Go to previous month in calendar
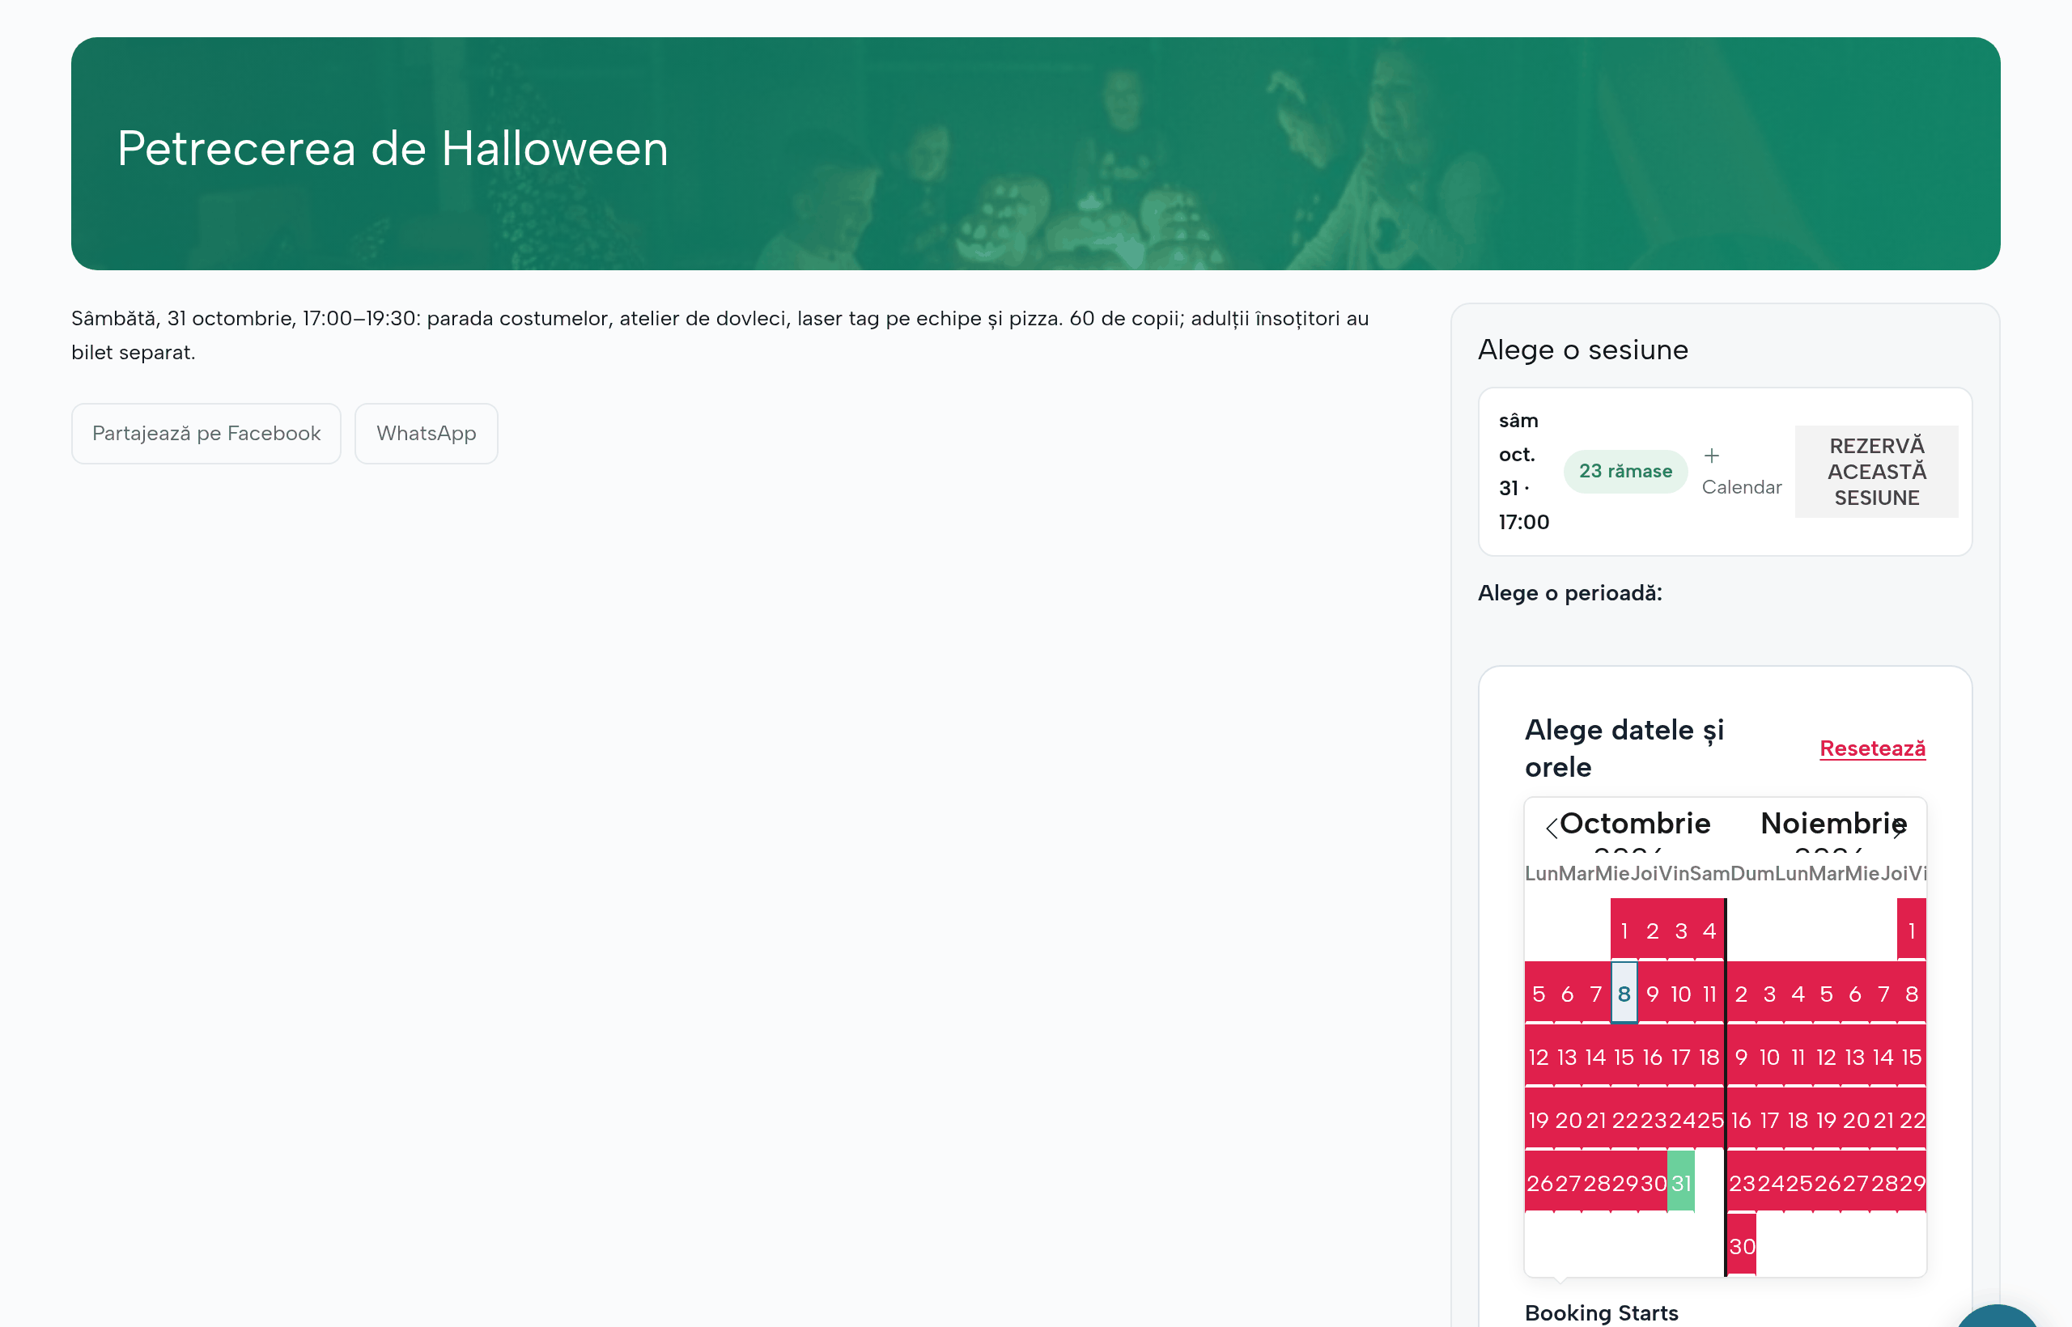Viewport: 2072px width, 1327px height. click(x=1552, y=827)
